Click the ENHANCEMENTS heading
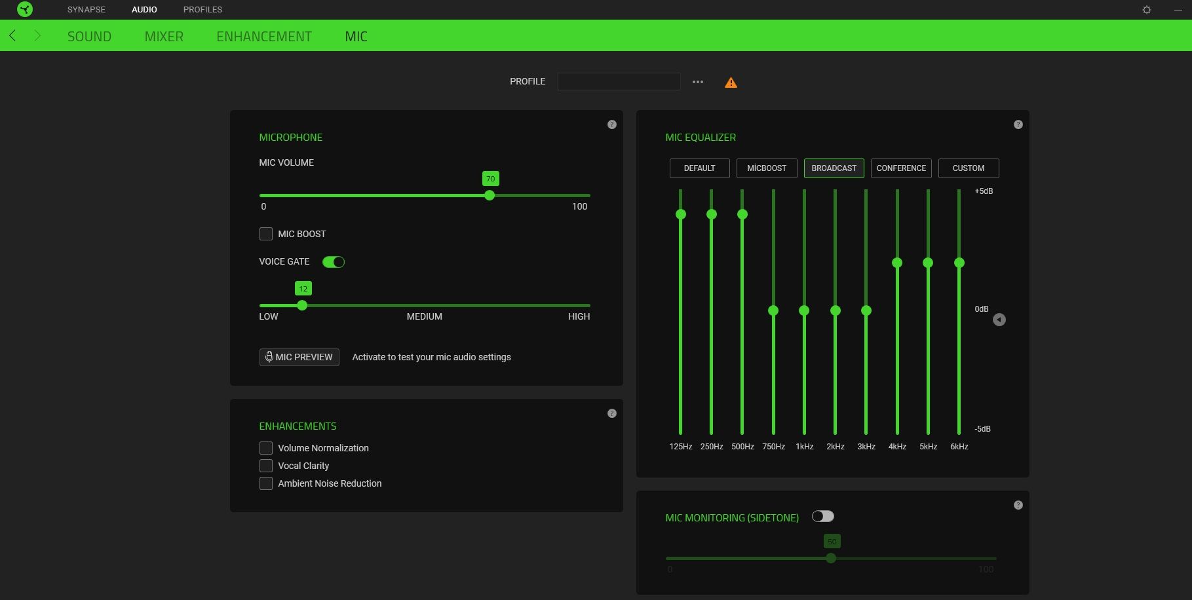Image resolution: width=1192 pixels, height=600 pixels. 298,426
